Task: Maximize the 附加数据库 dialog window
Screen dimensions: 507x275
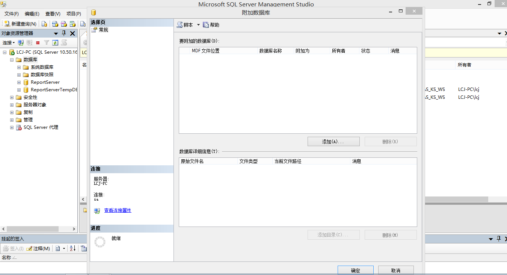Action: (401, 11)
